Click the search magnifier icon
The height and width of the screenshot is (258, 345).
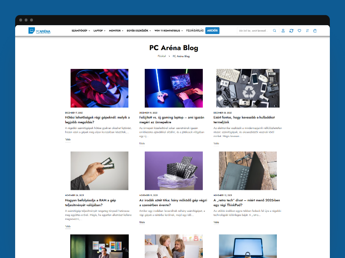coord(274,30)
